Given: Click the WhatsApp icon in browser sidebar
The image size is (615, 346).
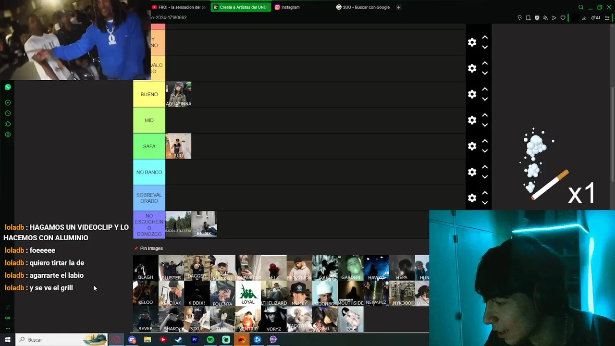Looking at the screenshot, I should (8, 87).
